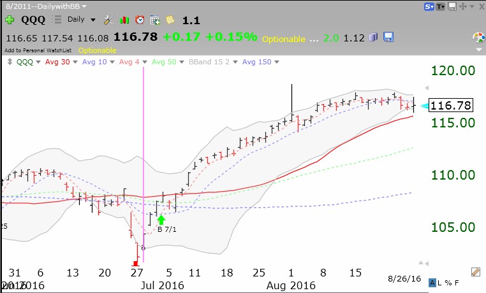Click the magenta vertical pointer line on chart
Viewport: 486px width, 293px height.
[x=144, y=164]
